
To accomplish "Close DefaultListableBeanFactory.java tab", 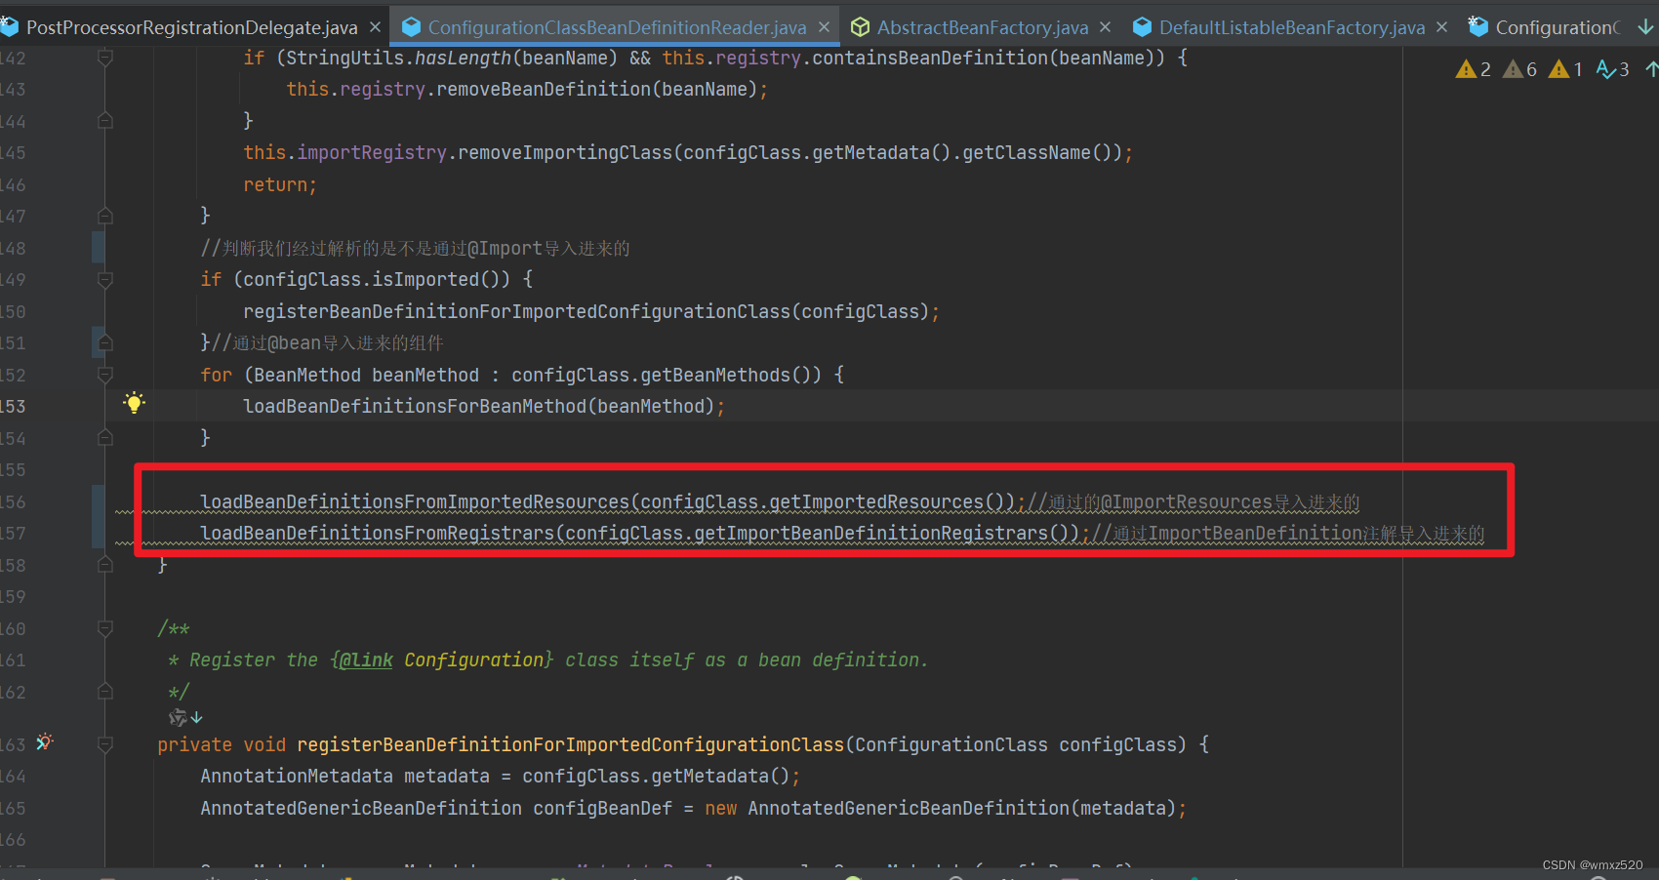I will (1441, 27).
